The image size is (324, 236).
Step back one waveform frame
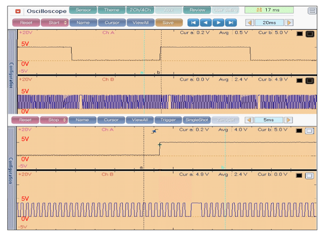click(205, 22)
